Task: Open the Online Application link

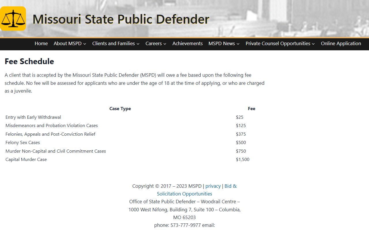Action: (x=341, y=43)
